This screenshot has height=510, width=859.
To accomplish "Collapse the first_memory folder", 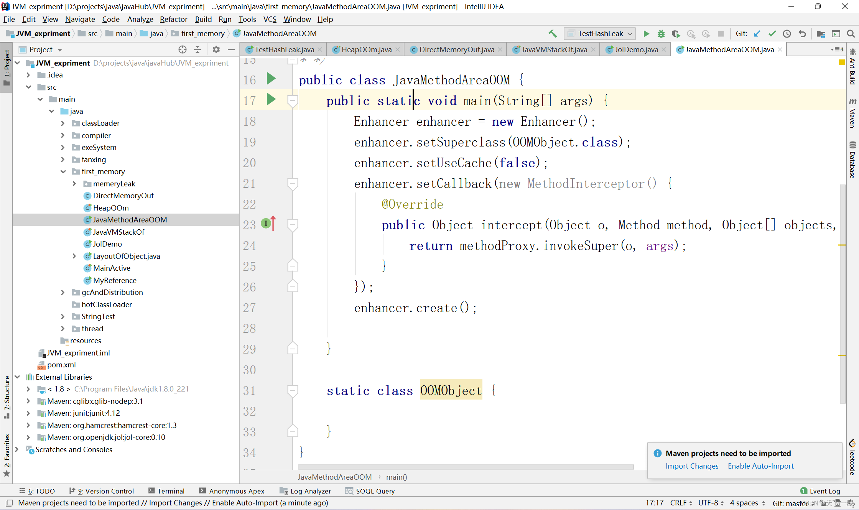I will pos(63,171).
